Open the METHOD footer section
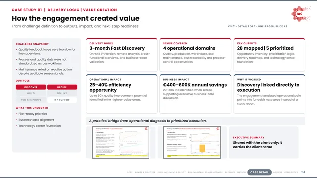This screenshot has width=317, height=178. pyautogui.click(x=241, y=172)
